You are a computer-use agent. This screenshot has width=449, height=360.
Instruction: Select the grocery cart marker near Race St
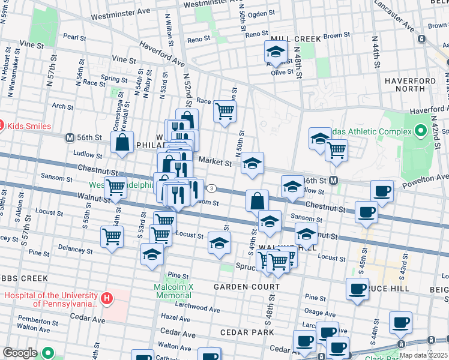pos(224,112)
